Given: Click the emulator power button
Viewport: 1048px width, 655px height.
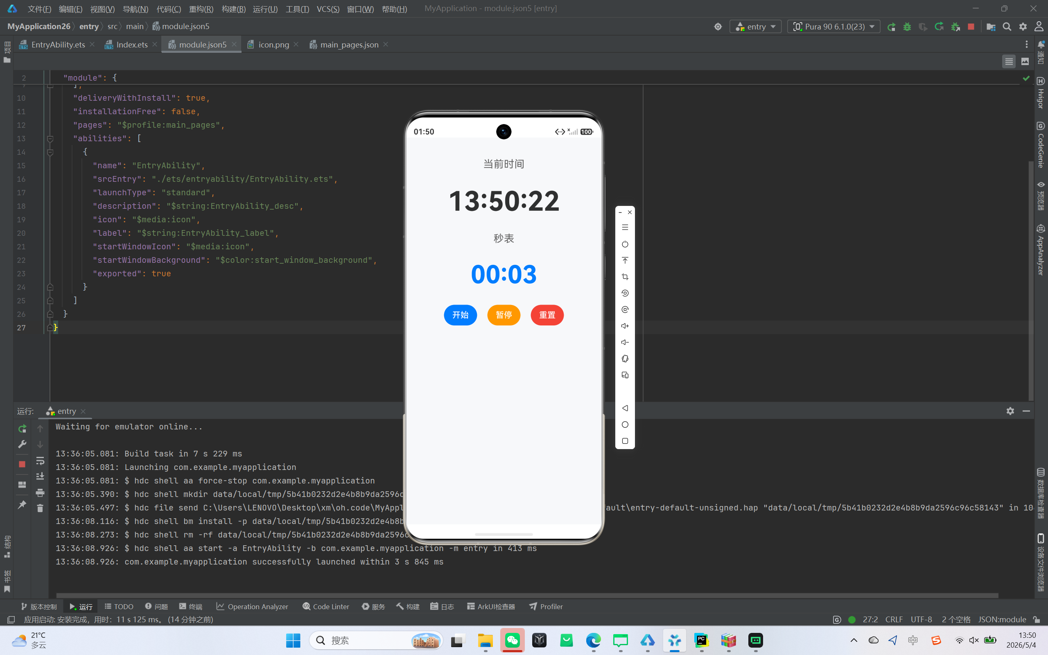Looking at the screenshot, I should 625,244.
